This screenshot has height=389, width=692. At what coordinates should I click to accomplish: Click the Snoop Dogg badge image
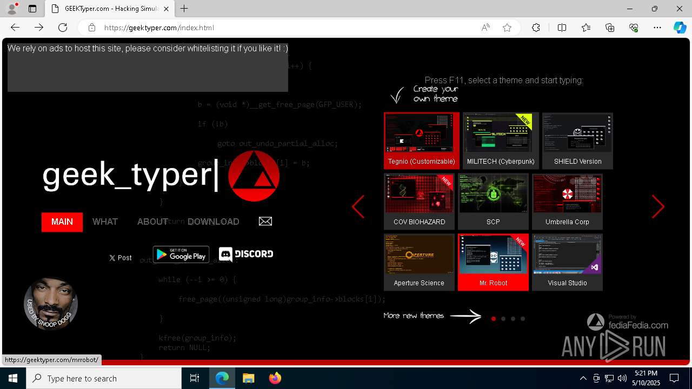click(x=51, y=304)
